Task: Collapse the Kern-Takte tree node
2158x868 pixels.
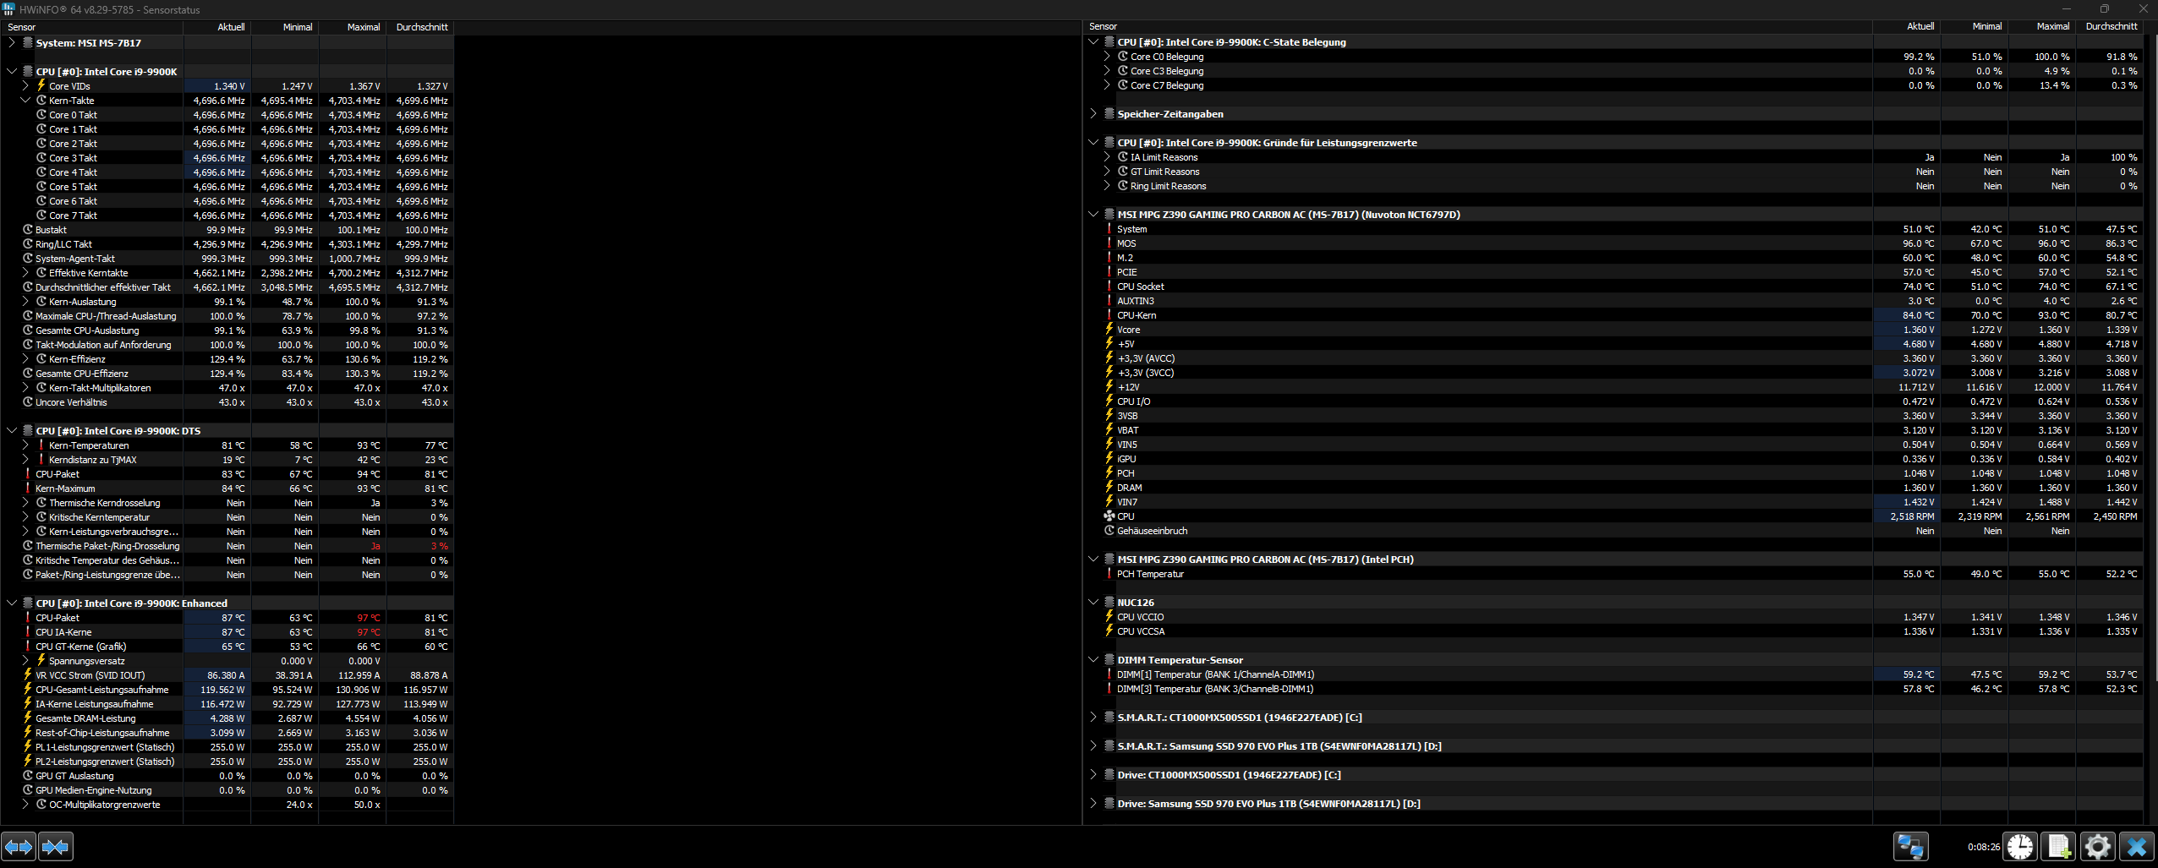Action: [x=25, y=100]
